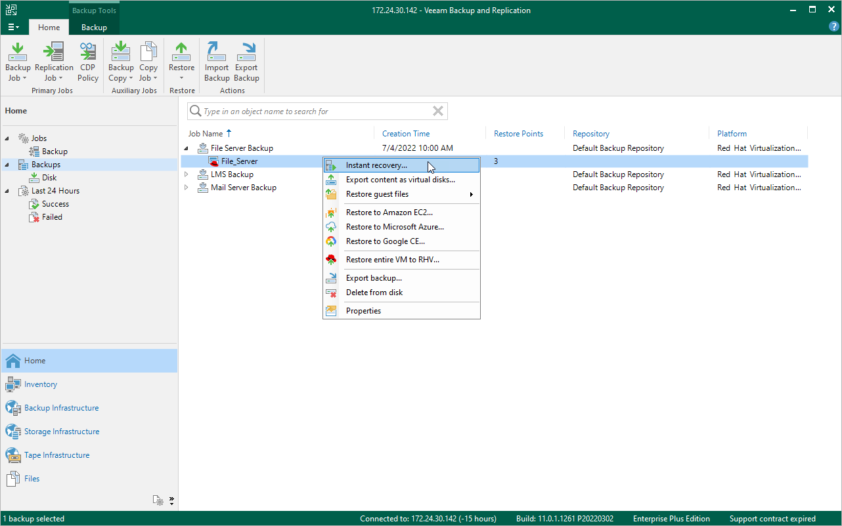Viewport: 842px width, 526px height.
Task: Collapse the Last 24 Hours tree node
Action: [x=7, y=191]
